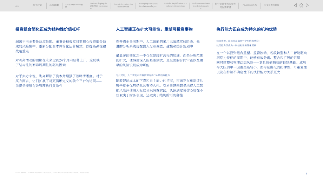Click subheading 与此同时，人工智能正在重新塑造各行业的投资能力
The height and width of the screenshot is (182, 323).
tap(143, 75)
